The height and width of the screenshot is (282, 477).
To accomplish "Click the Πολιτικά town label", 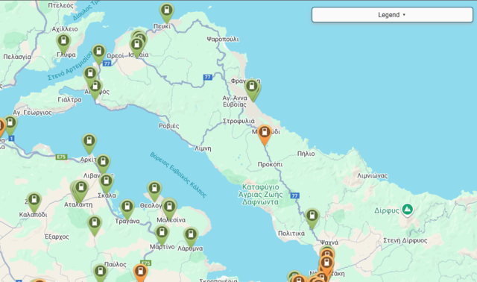I will click(x=291, y=234).
